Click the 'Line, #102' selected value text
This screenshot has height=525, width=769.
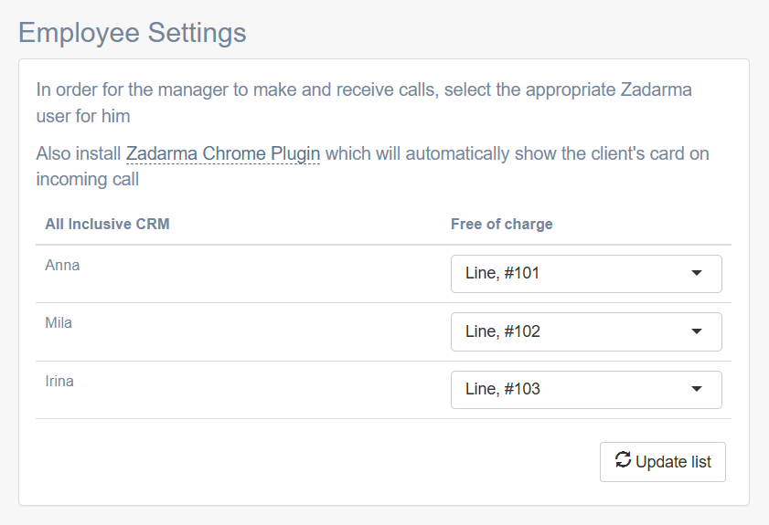[x=503, y=331]
